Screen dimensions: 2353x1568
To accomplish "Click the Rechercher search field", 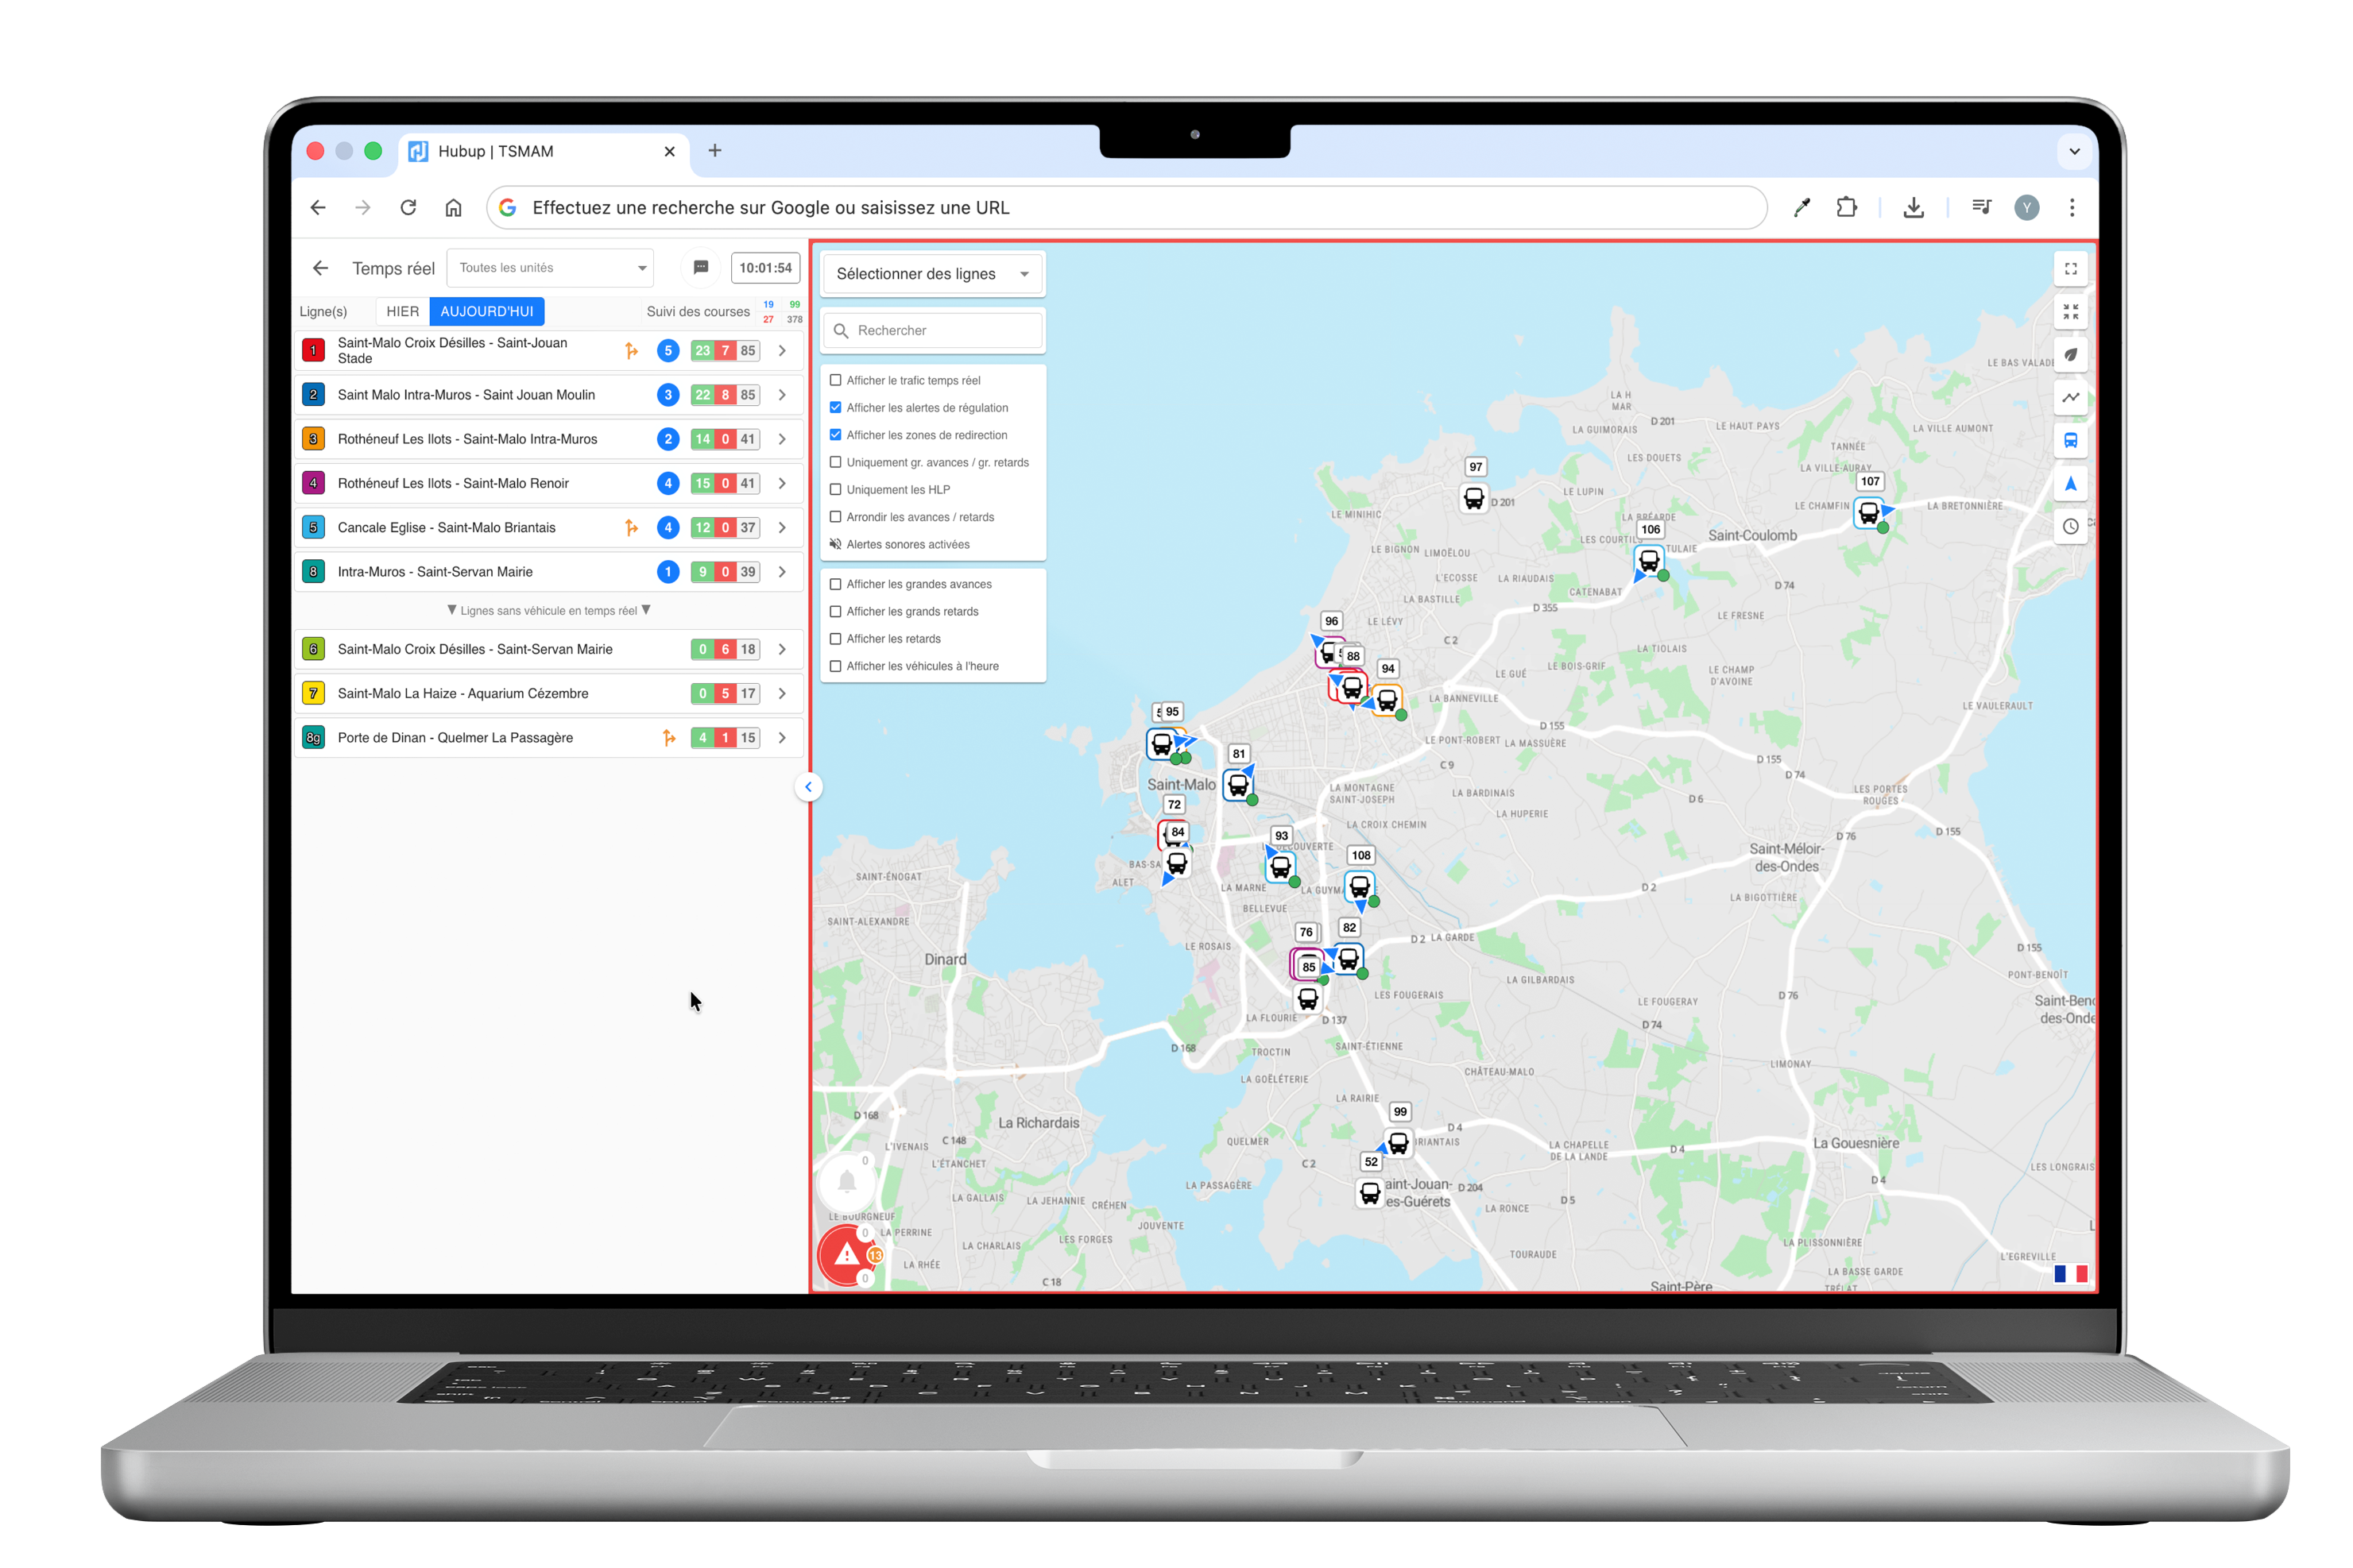I will pos(940,331).
